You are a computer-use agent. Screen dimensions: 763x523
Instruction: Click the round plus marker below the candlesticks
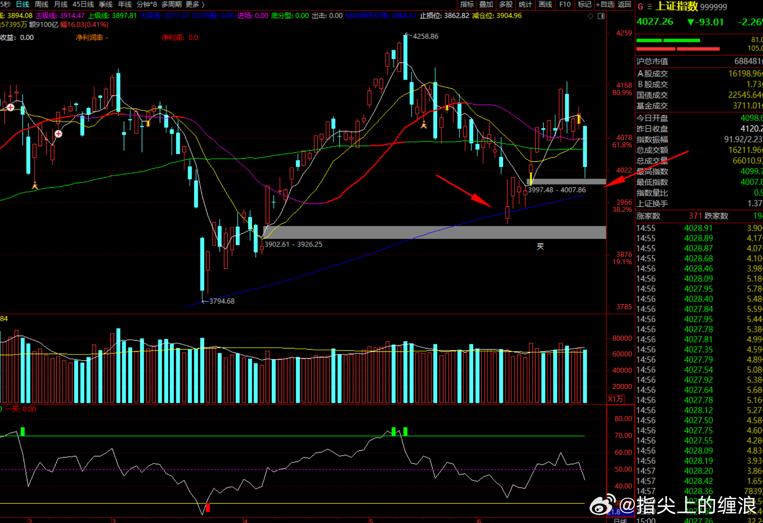[x=59, y=134]
